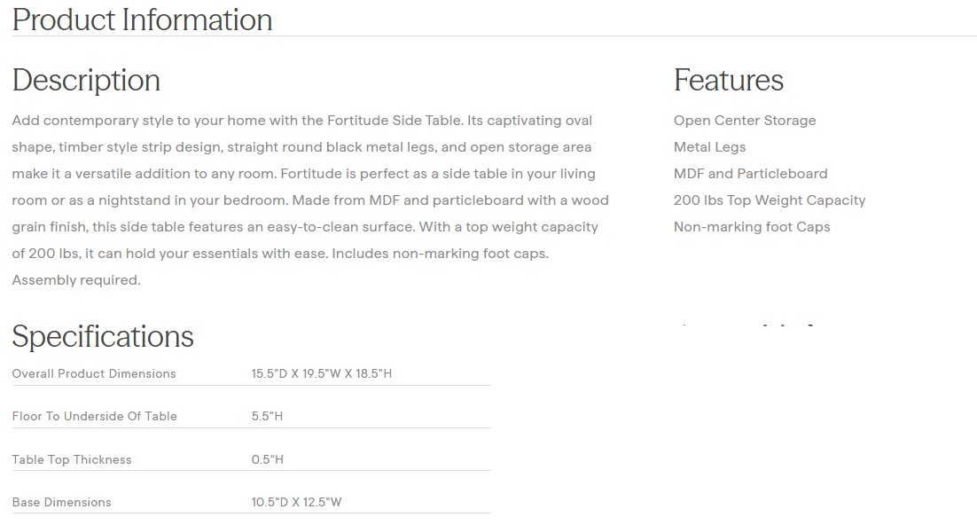Click the "Assembly required." sentence in the description

coord(76,280)
